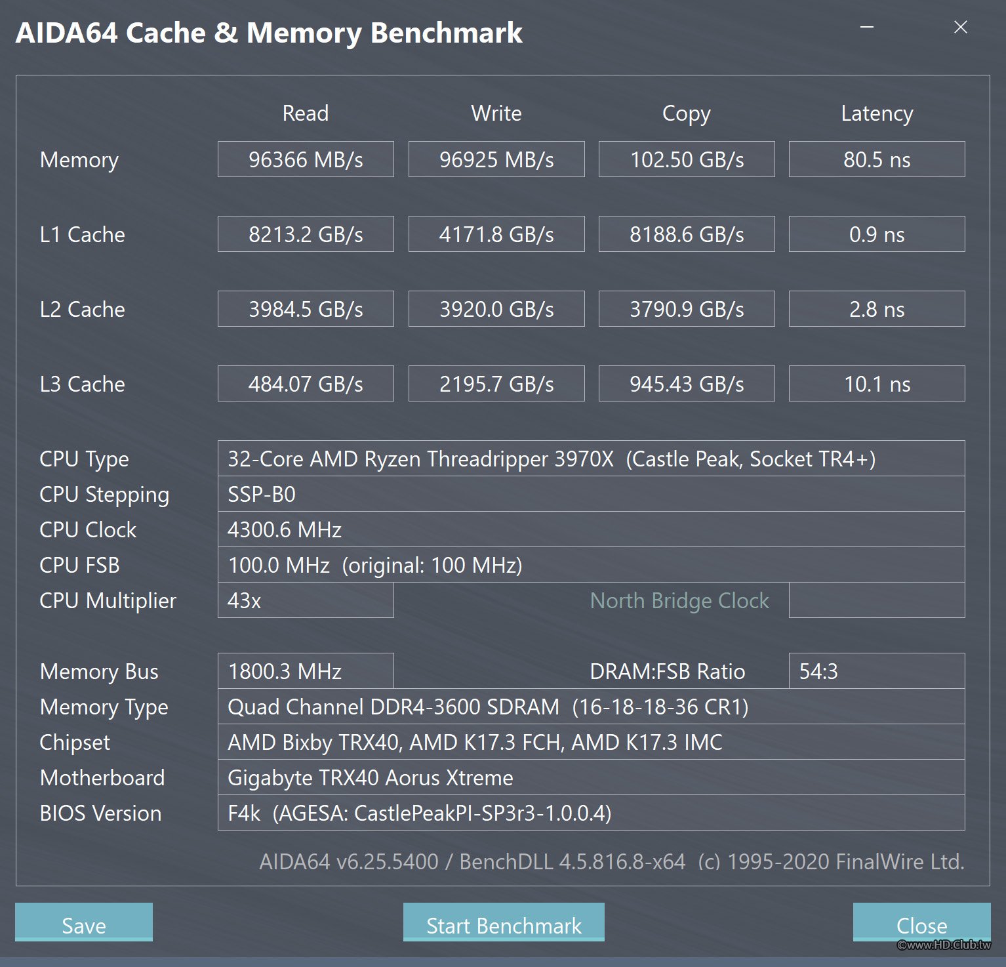Select the CPU Clock value field
Screen dimensions: 1006x967
point(591,529)
